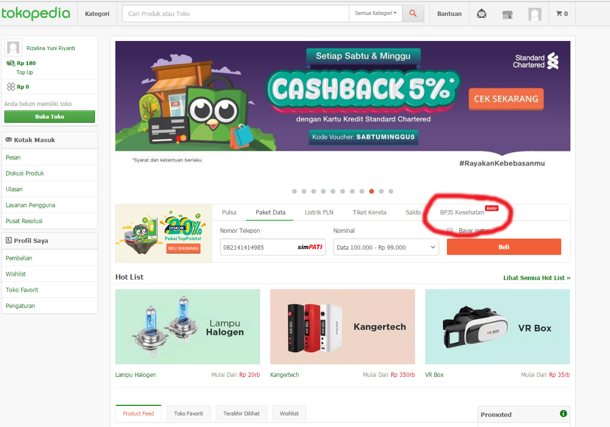Open the profile avatar icon in header

point(535,14)
